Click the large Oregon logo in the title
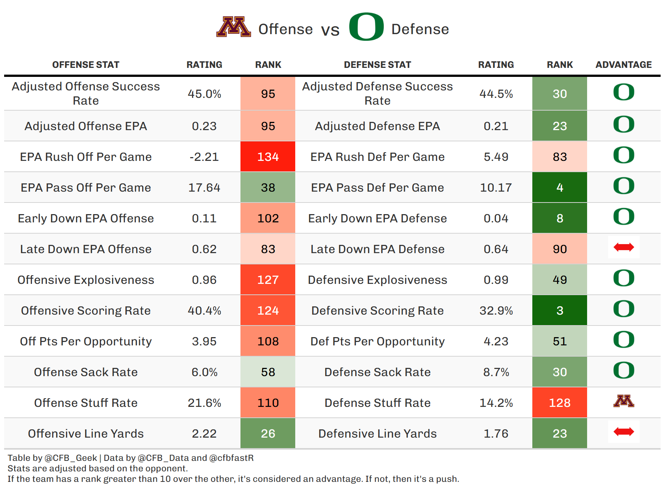 [x=366, y=27]
